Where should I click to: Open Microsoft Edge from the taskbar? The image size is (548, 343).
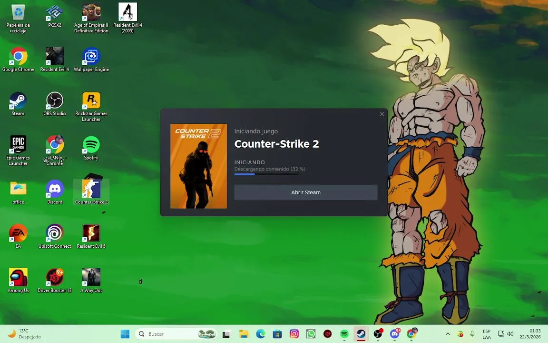pyautogui.click(x=260, y=334)
